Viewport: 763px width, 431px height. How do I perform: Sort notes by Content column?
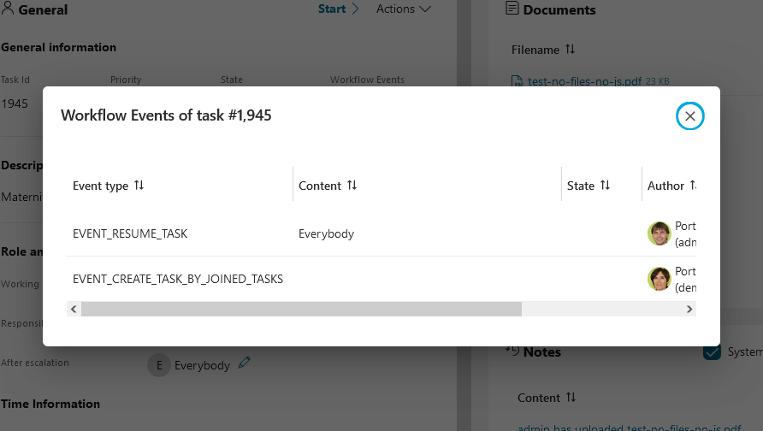(x=571, y=398)
